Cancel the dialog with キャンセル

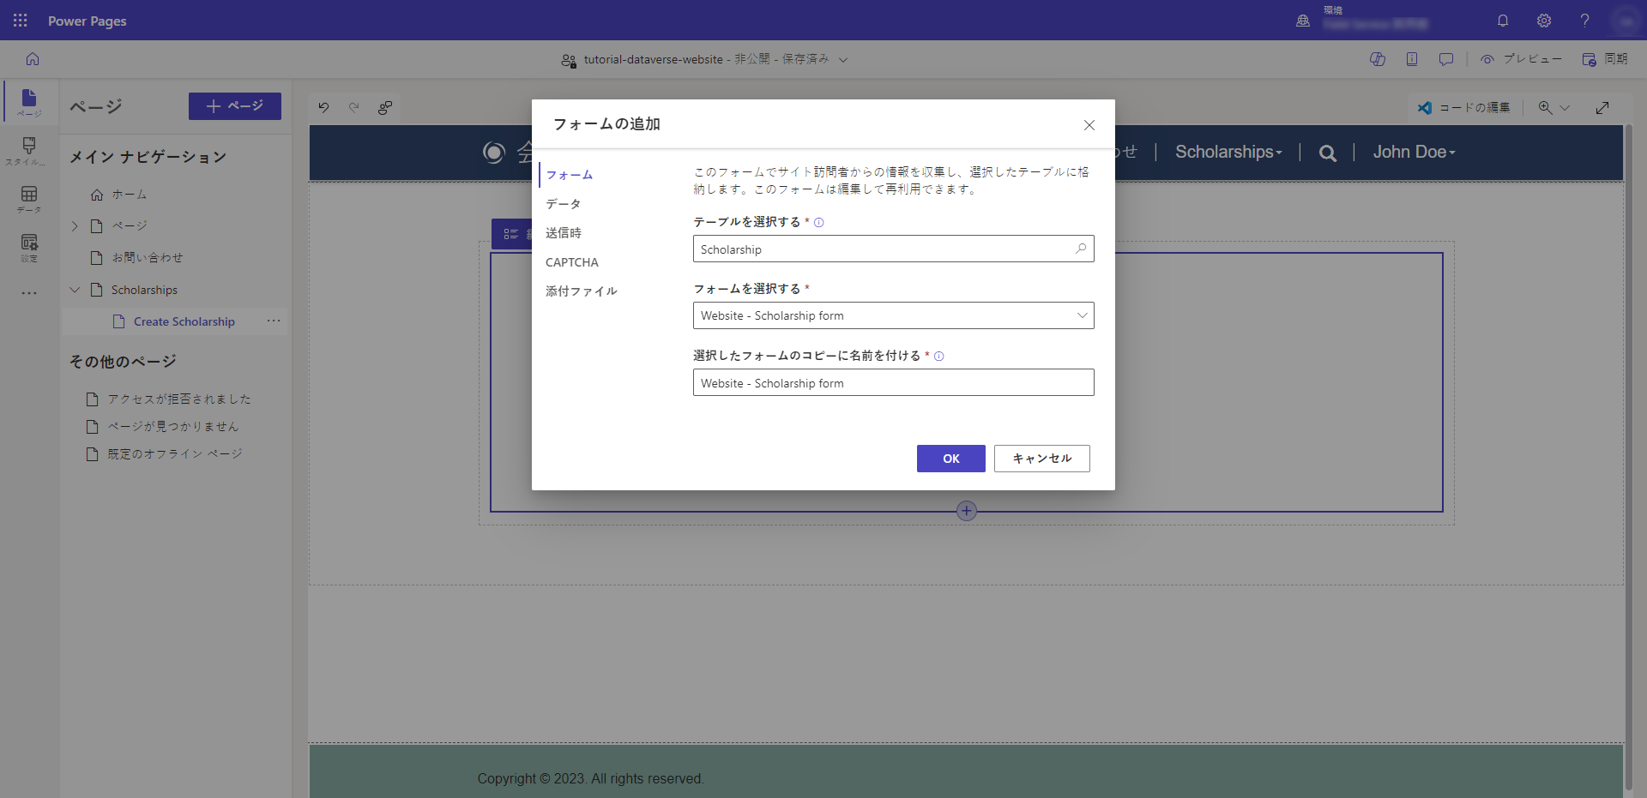[x=1041, y=459]
